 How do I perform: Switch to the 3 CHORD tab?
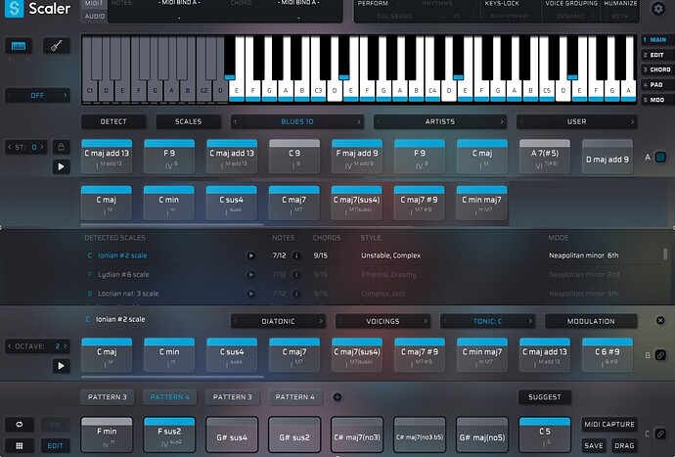click(656, 69)
